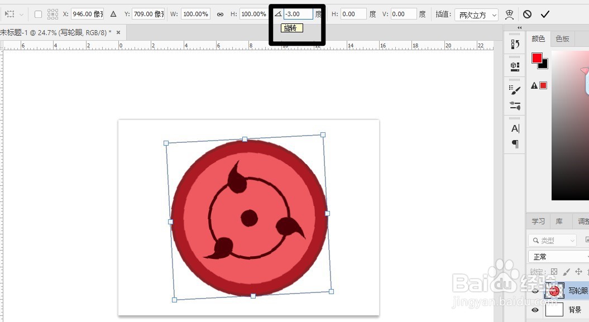This screenshot has height=322, width=589.
Task: Click the rotation angle field showing -3.00
Action: click(298, 15)
